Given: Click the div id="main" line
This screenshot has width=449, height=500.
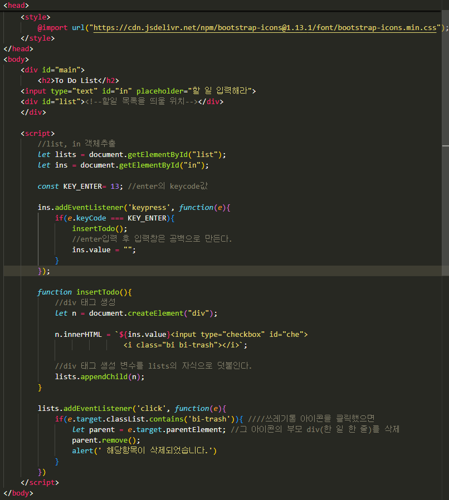Looking at the screenshot, I should click(x=53, y=70).
